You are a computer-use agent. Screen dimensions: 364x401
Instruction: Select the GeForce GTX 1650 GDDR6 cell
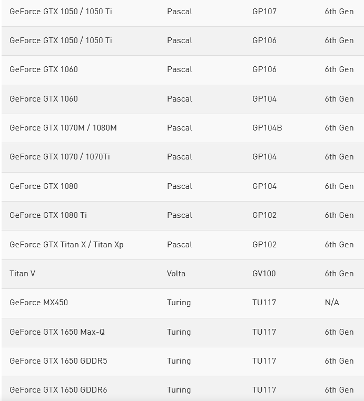pos(58,390)
